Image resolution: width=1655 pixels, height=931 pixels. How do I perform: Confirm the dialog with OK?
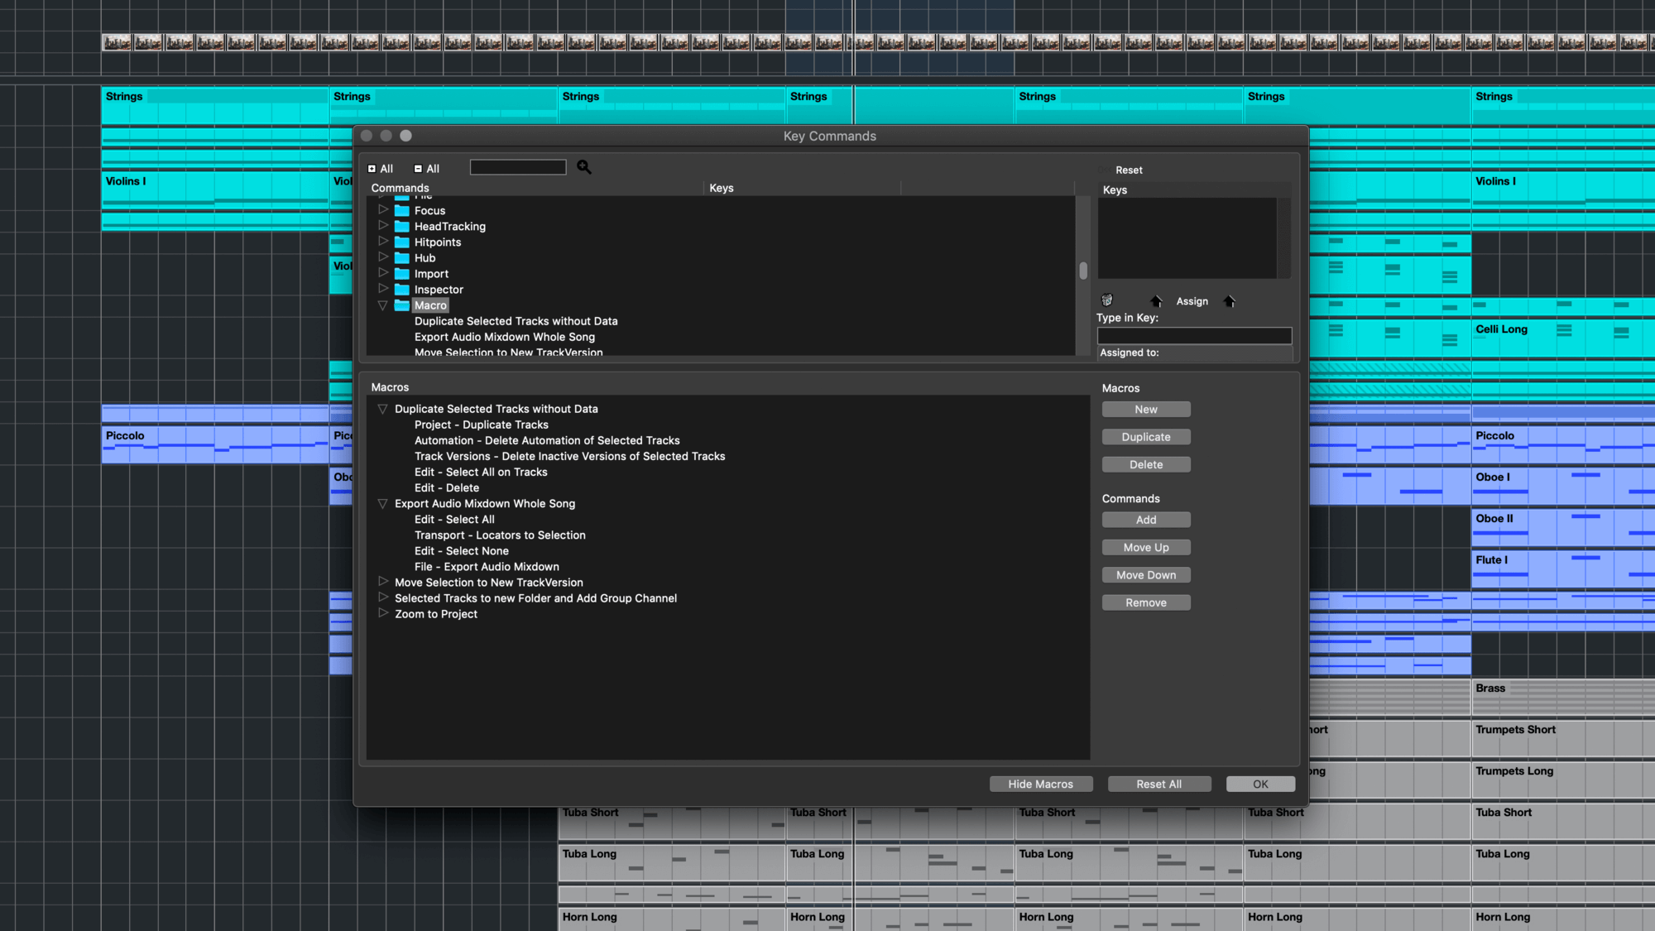tap(1260, 784)
